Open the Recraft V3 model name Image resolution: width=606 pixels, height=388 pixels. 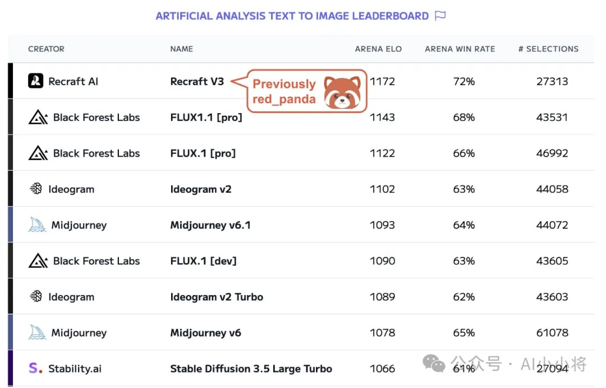[x=197, y=81]
